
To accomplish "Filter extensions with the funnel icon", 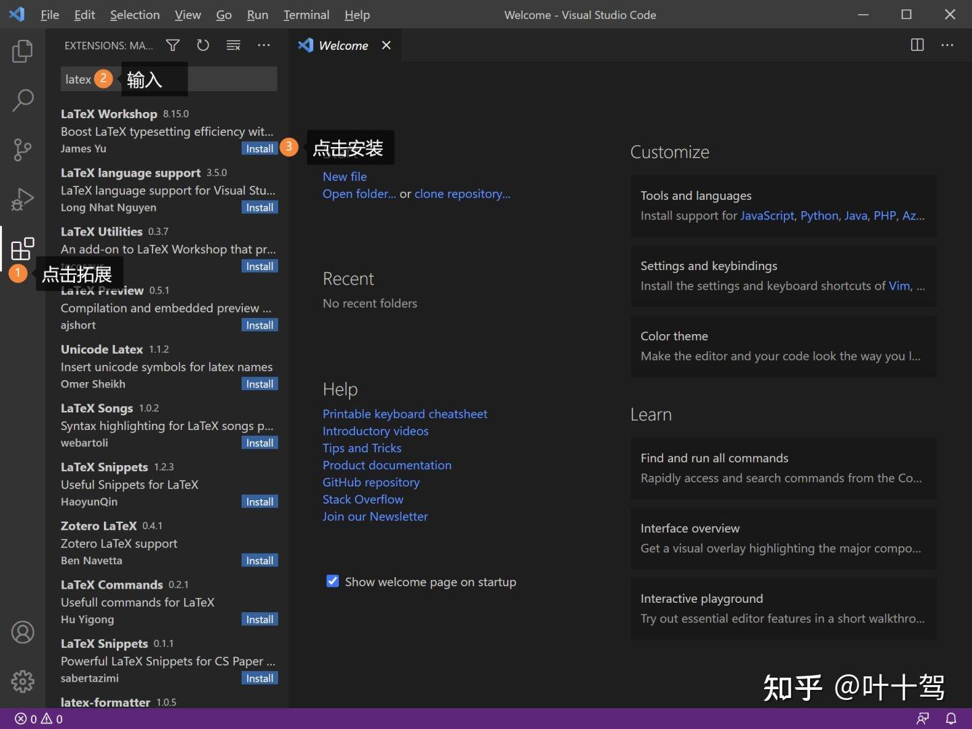I will 173,45.
